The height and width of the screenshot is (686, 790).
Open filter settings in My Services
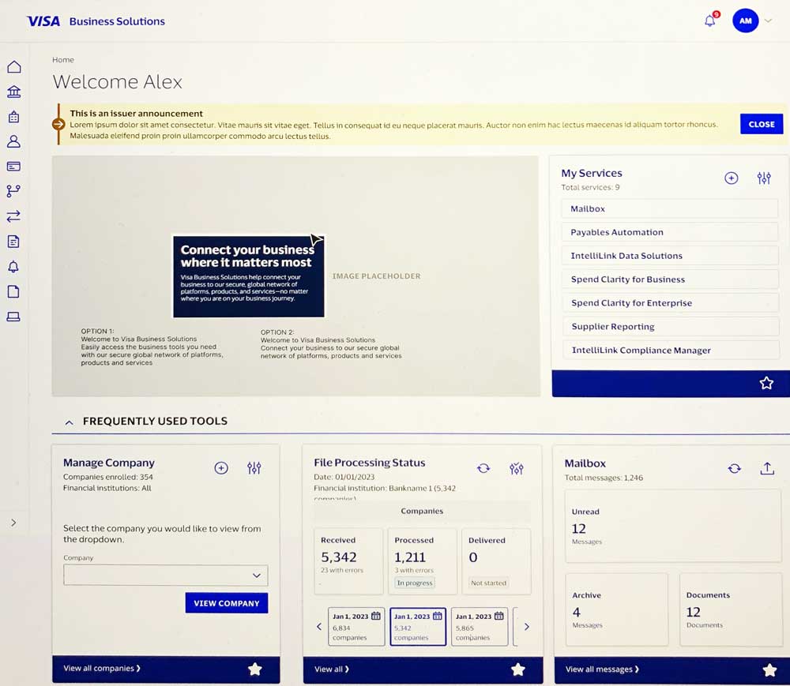click(764, 178)
